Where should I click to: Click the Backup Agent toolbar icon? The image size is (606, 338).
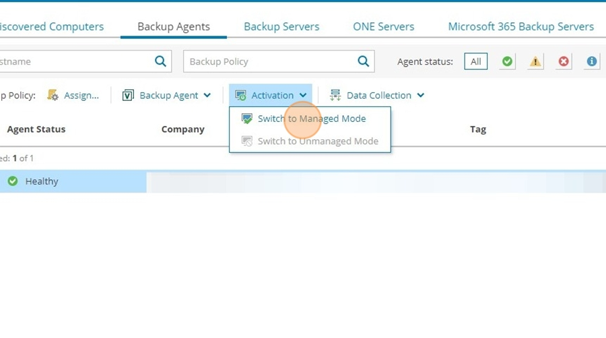[128, 96]
